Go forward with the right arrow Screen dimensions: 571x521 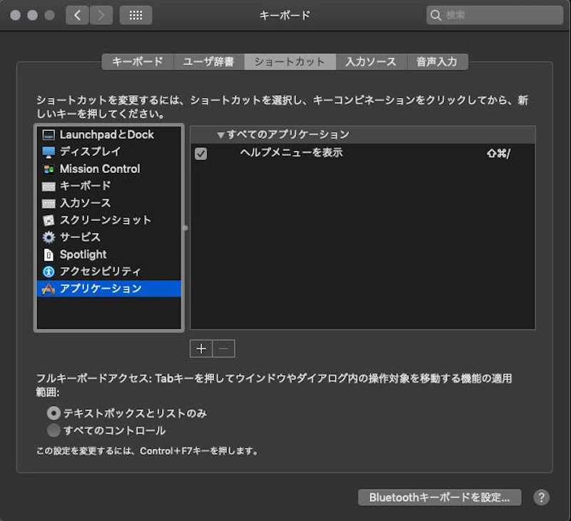[x=101, y=15]
